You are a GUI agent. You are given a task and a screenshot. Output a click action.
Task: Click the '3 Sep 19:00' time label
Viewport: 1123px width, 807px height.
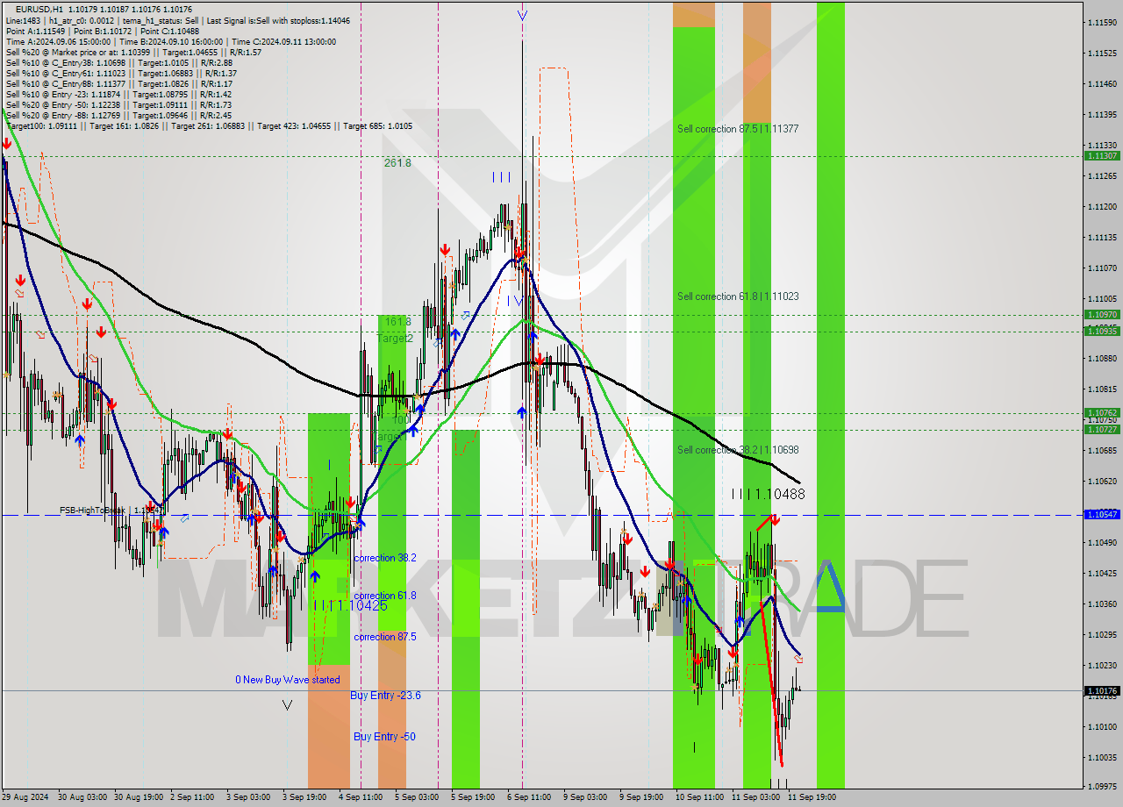coord(304,797)
